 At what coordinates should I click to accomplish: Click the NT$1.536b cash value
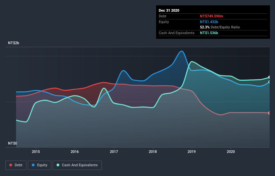pos(209,33)
